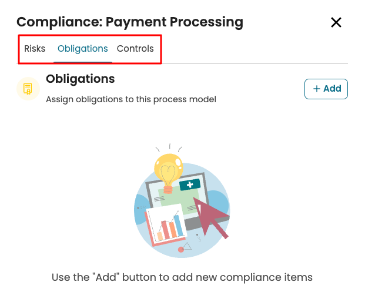
Task: Open the Controls tab
Action: (x=135, y=49)
